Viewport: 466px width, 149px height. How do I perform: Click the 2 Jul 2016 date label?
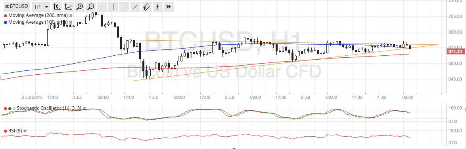click(32, 97)
